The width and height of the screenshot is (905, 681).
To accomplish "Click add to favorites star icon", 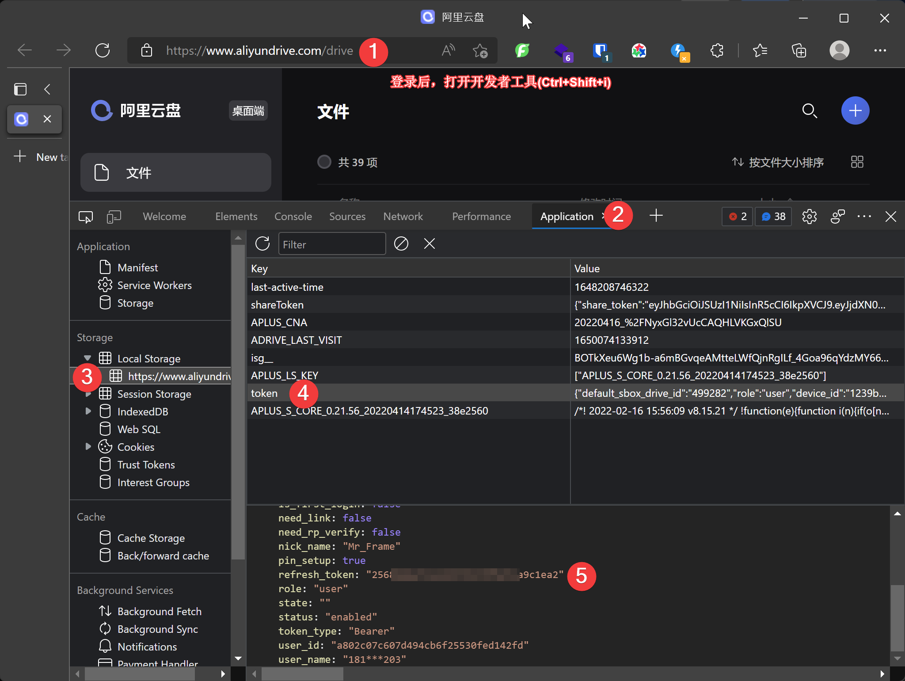I will click(x=480, y=50).
